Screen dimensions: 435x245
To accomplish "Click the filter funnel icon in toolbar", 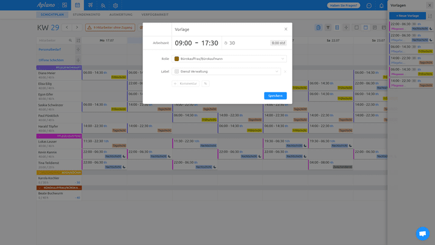I will [x=328, y=27].
